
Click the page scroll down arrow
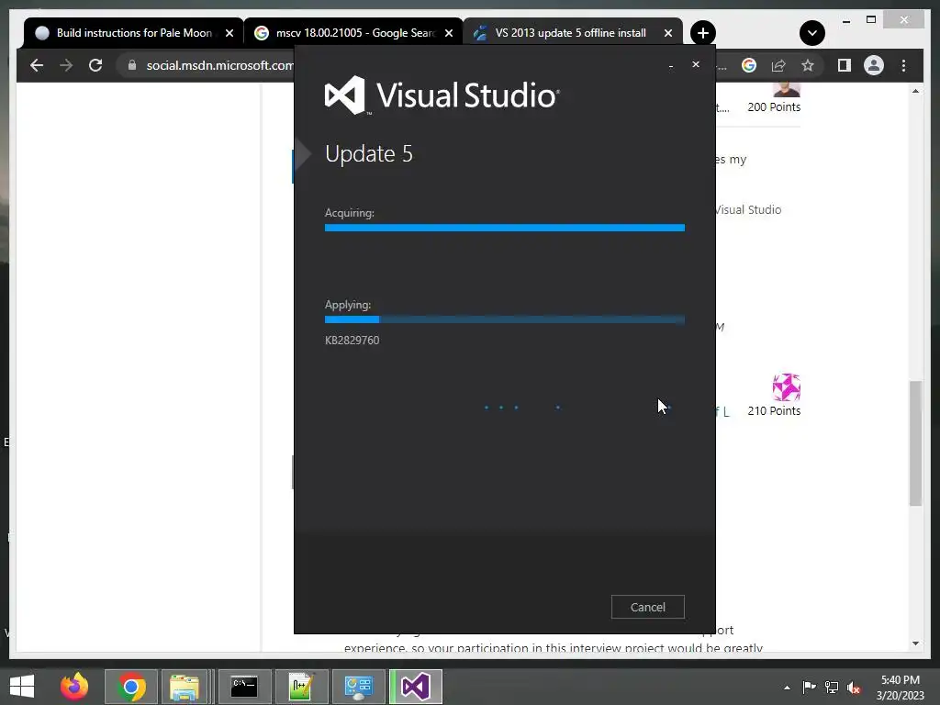coord(915,643)
